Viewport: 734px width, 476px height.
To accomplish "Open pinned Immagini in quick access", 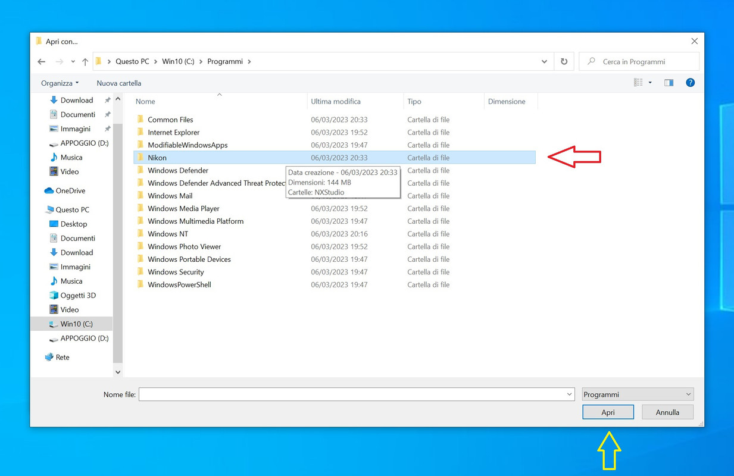I will click(x=76, y=129).
